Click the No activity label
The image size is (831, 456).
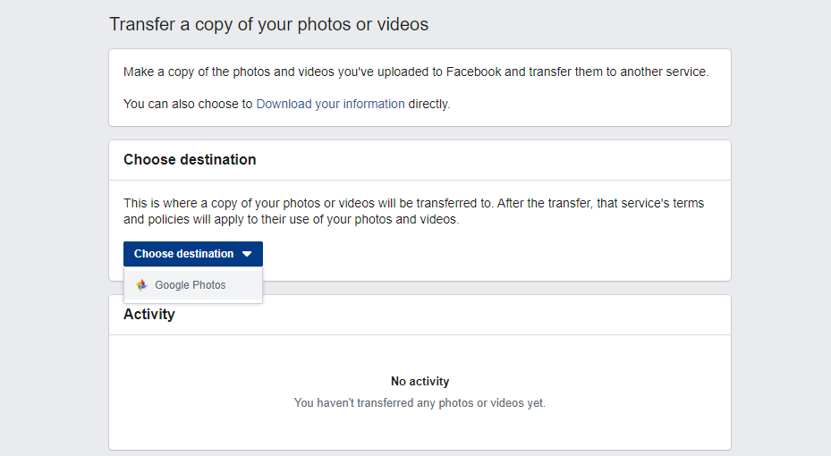tap(420, 381)
